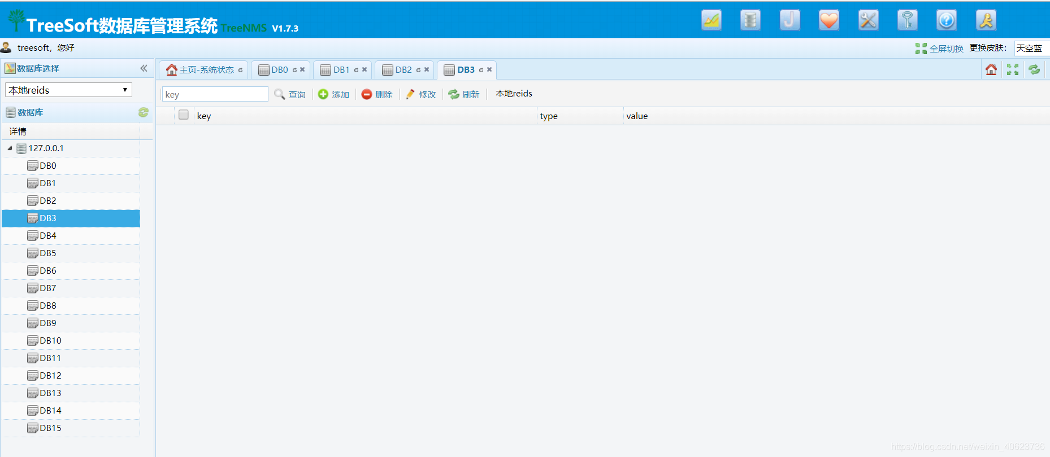Click the database cylinder icon in header
The image size is (1050, 457).
tap(750, 20)
